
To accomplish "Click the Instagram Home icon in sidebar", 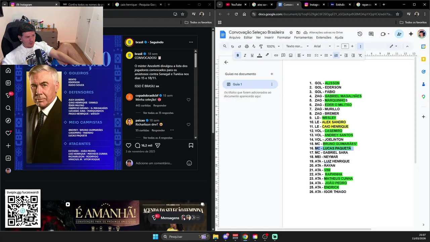I will pos(8,70).
